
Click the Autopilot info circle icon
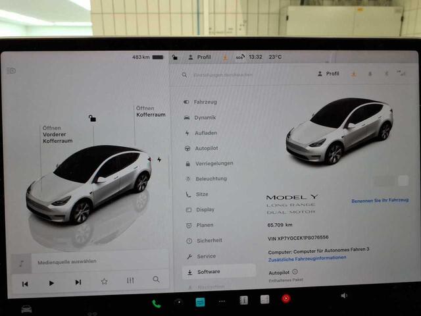point(295,272)
